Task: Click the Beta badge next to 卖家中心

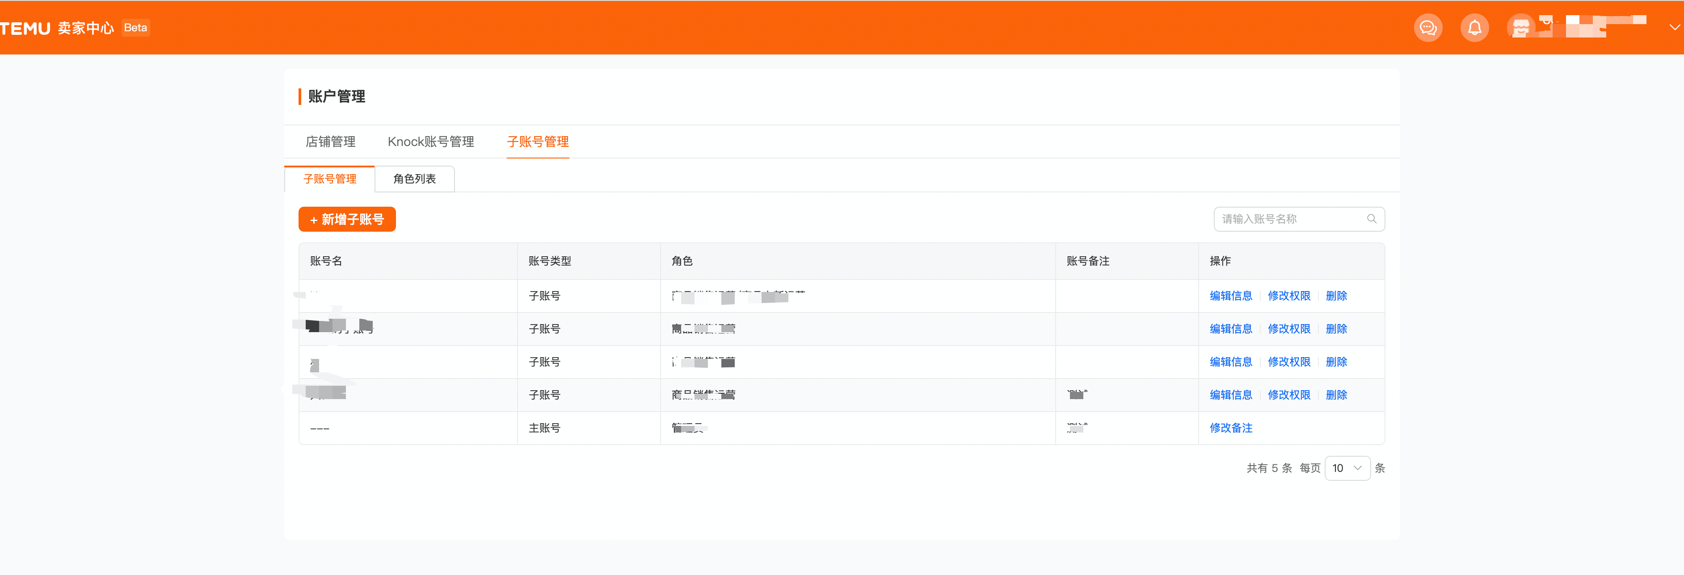Action: [x=135, y=27]
